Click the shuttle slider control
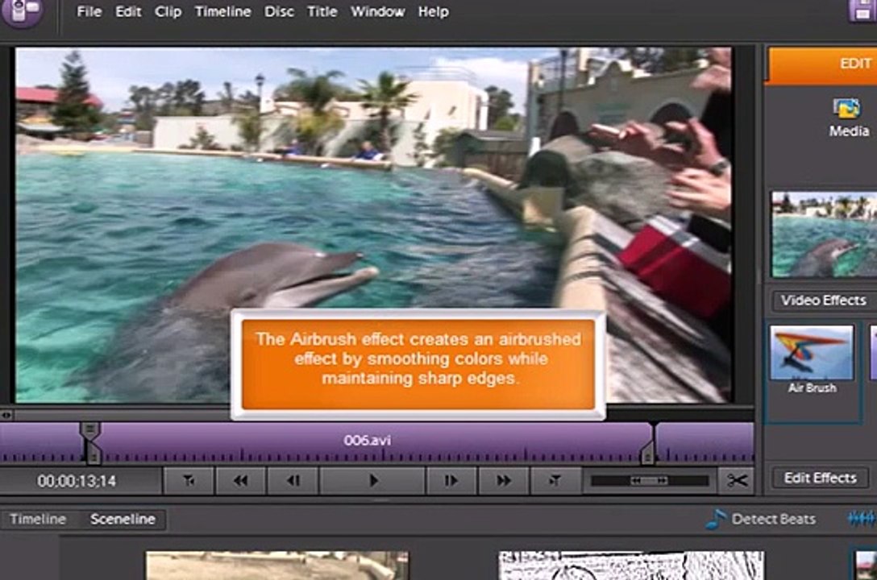877x580 pixels. pyautogui.click(x=650, y=481)
